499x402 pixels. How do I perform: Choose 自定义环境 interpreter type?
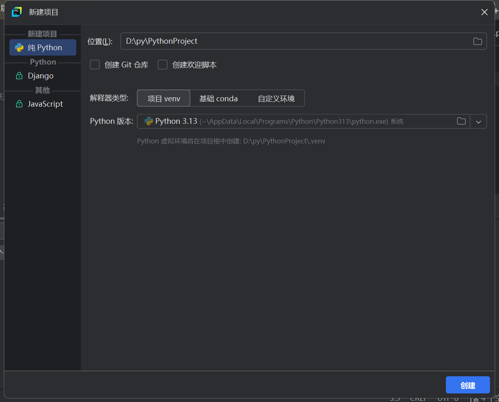click(x=276, y=98)
